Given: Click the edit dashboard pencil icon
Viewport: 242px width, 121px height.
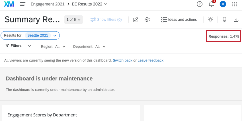Looking at the screenshot, I should [x=136, y=20].
